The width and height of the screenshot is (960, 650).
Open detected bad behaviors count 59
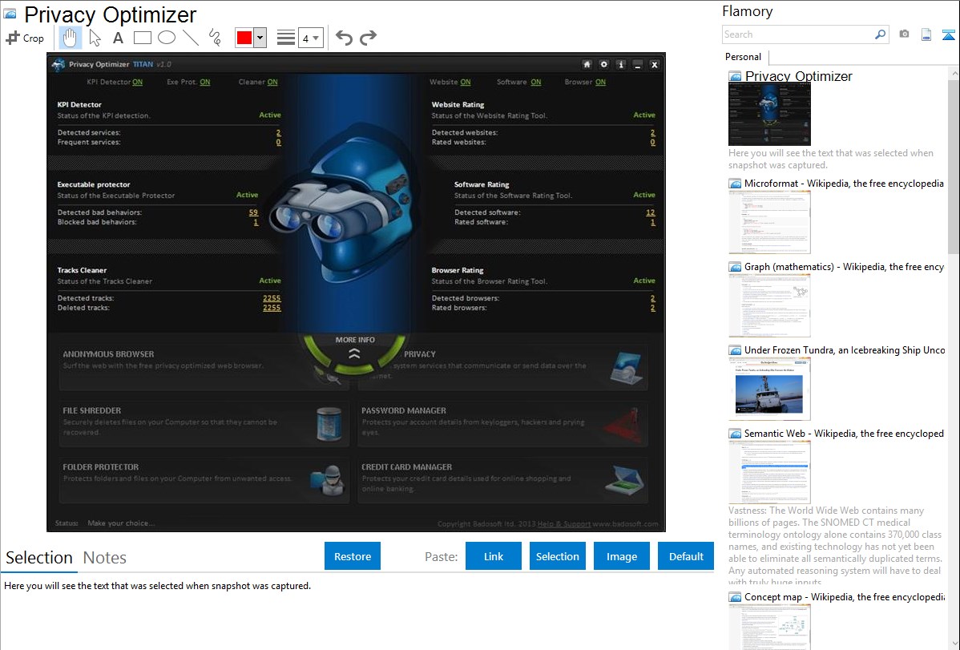coord(253,212)
